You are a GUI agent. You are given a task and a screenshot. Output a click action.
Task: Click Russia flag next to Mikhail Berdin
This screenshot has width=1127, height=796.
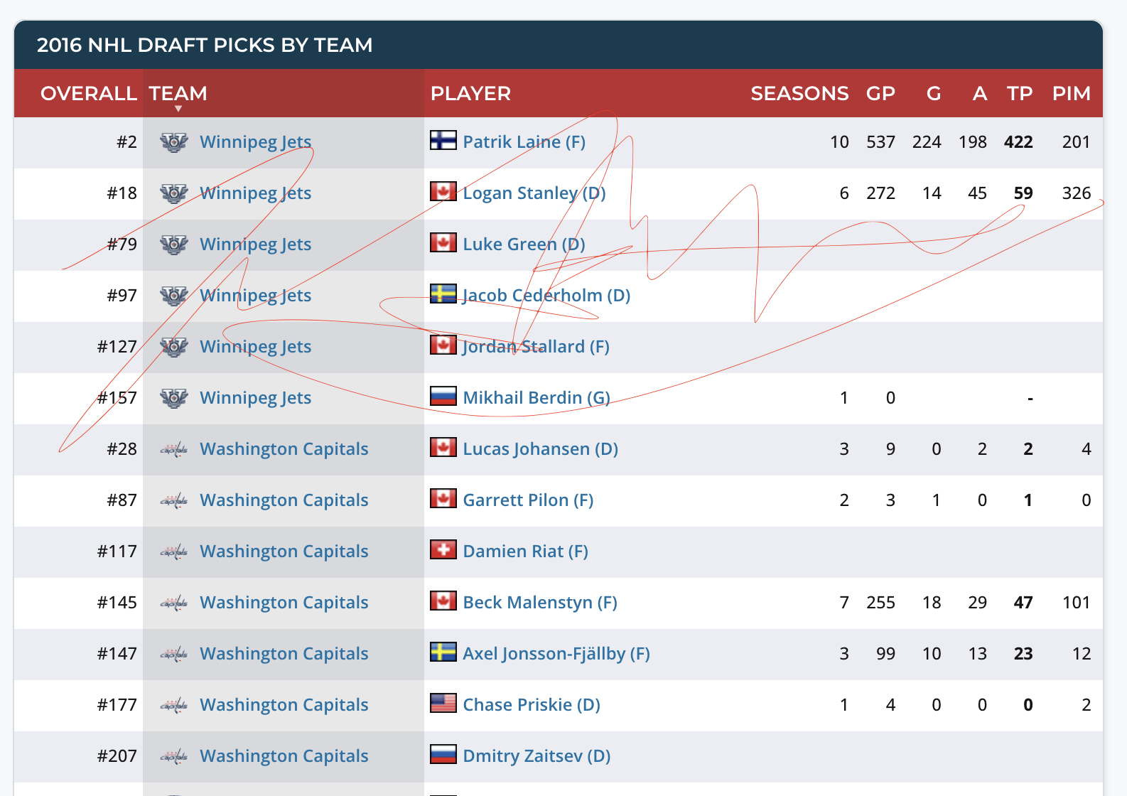pos(443,396)
